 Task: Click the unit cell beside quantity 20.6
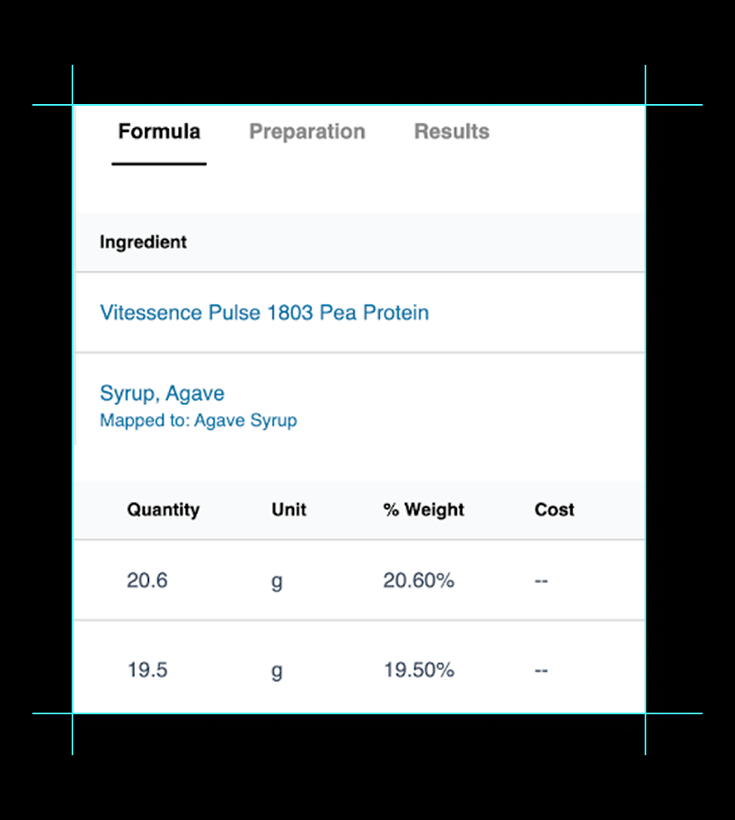276,582
